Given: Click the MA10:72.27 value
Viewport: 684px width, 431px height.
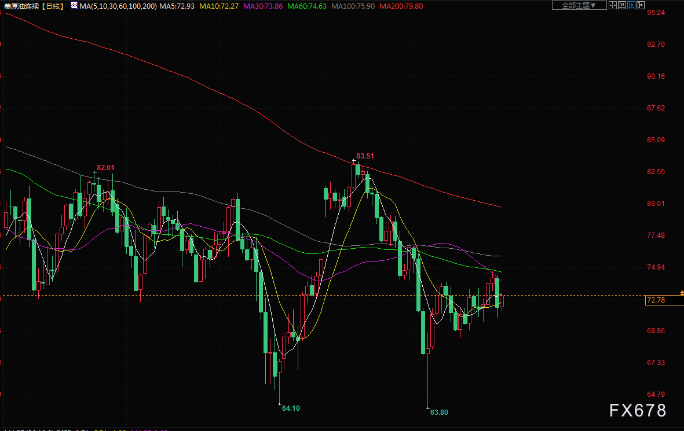Looking at the screenshot, I should point(218,6).
